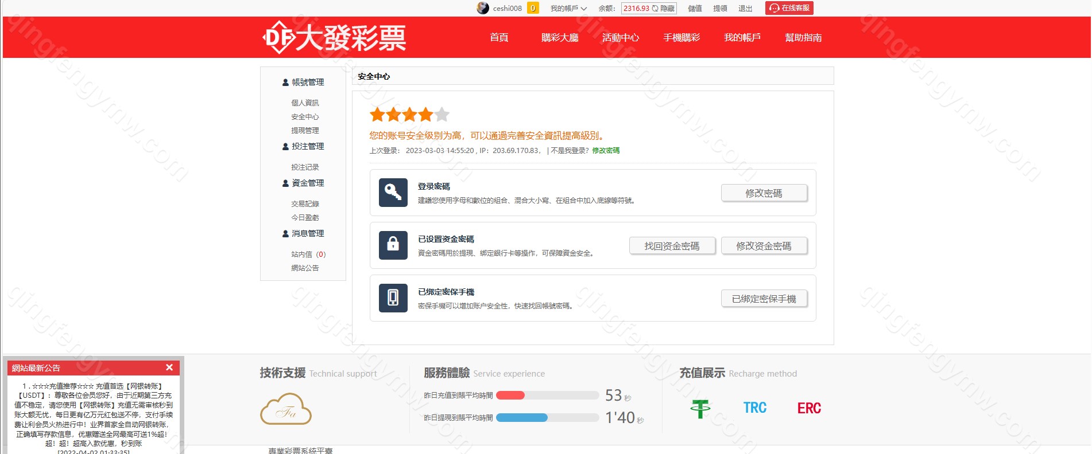
Task: Click the padlock fund password icon
Action: coord(393,245)
